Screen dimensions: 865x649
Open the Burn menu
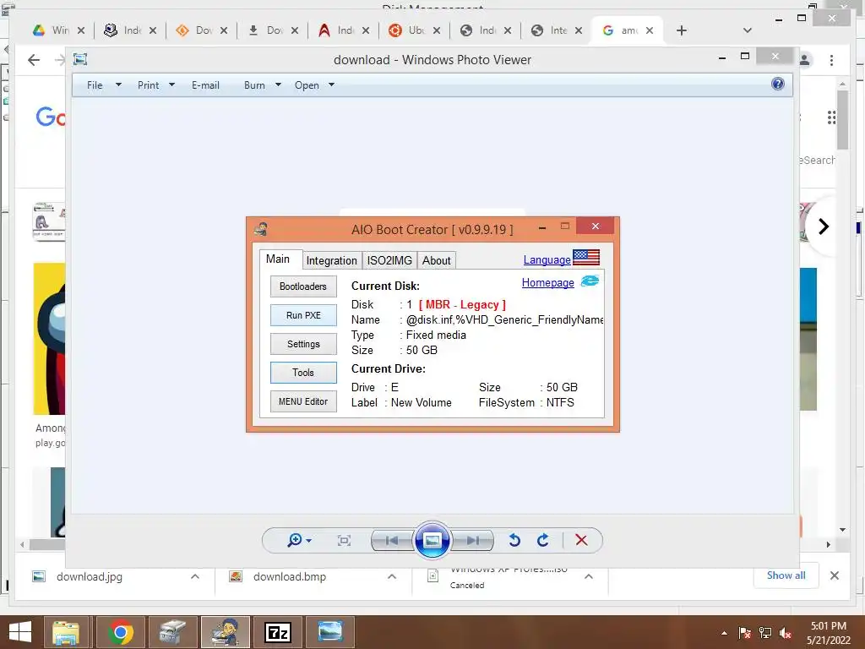point(254,85)
